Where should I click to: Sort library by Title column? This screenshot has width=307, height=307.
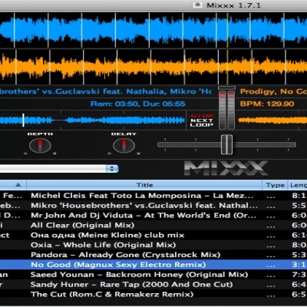coord(144,185)
